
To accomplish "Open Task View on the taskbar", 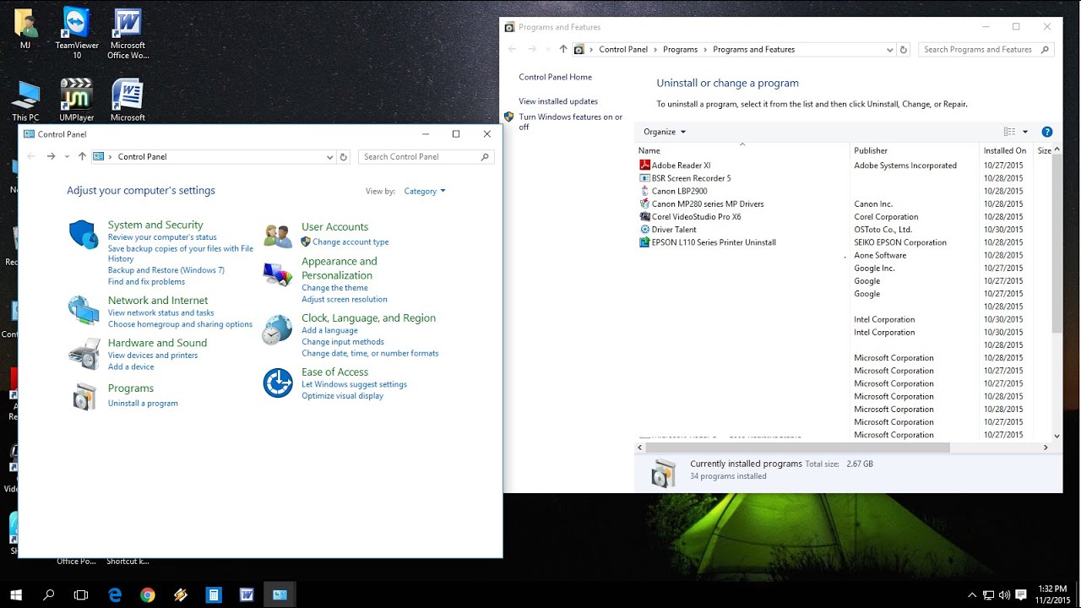I will coord(81,594).
